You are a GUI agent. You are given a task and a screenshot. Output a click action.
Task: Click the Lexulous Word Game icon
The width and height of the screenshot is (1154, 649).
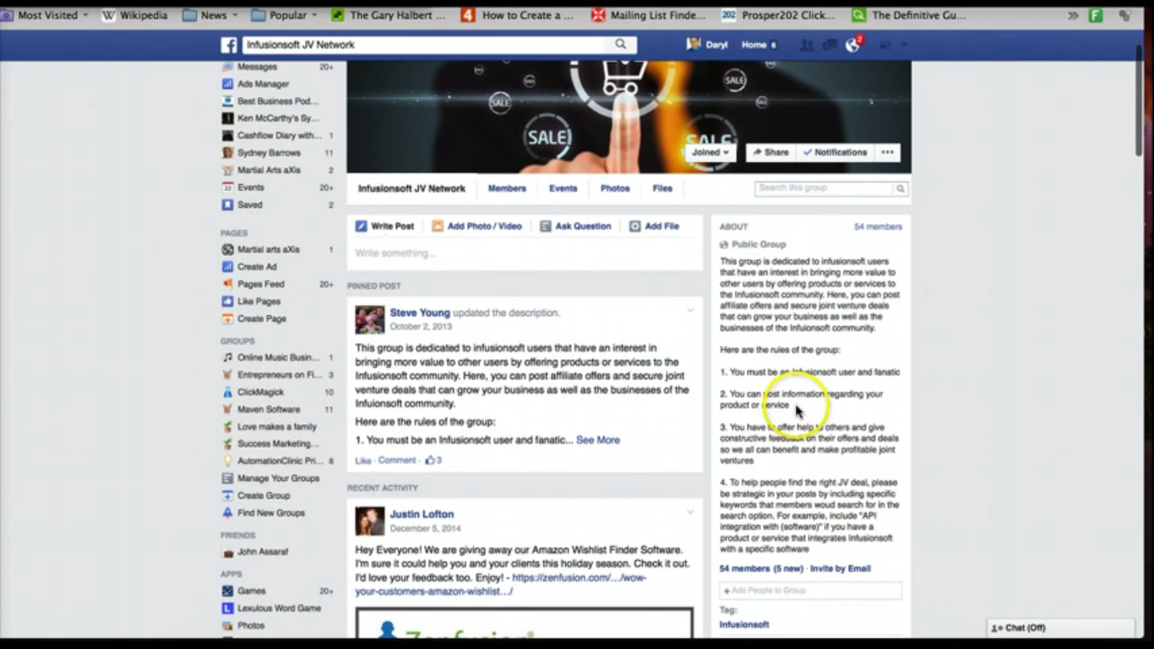227,608
